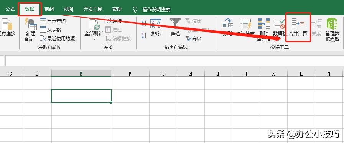The height and width of the screenshot is (143, 344).
Task: Select column J header
Action: tap(246, 74)
